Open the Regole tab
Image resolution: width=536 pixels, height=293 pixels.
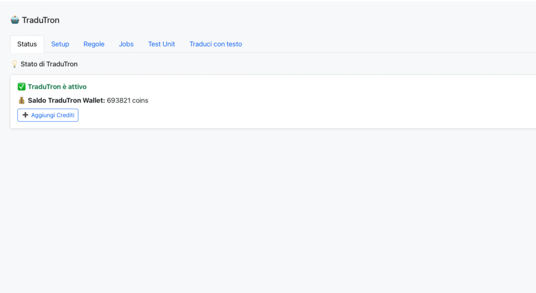[94, 44]
